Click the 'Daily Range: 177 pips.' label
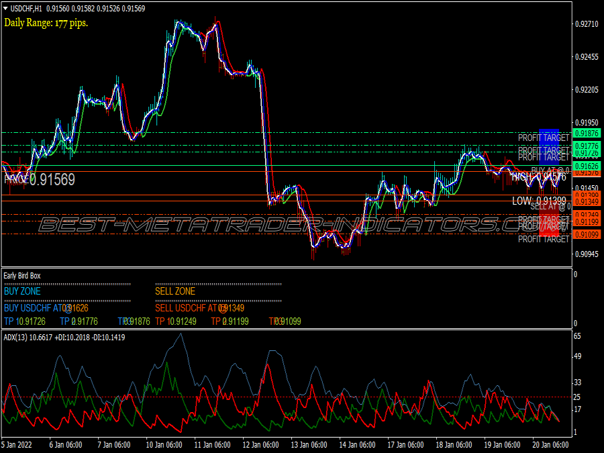604x453 pixels. 46,23
